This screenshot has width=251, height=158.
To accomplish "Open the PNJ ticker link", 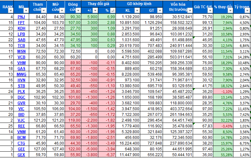I will (21, 17).
